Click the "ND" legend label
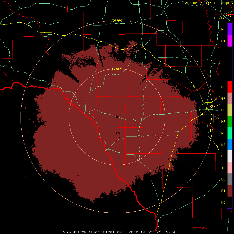Screen dimensions: 234x234 [x=223, y=203]
